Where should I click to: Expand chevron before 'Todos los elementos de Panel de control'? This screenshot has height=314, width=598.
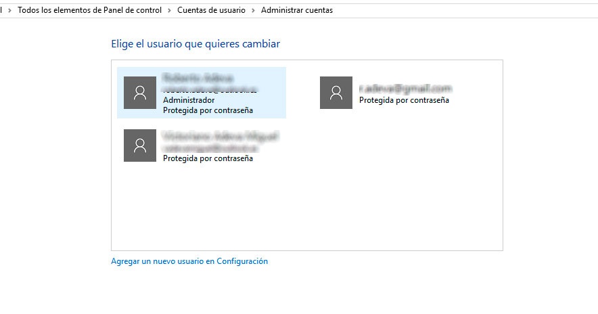tap(10, 11)
